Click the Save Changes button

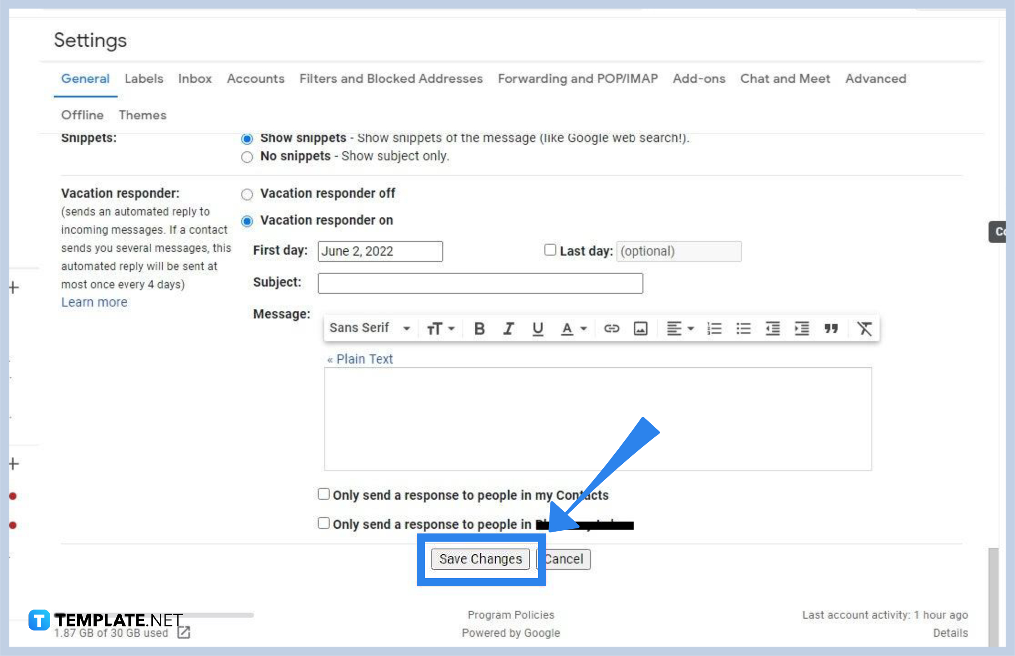point(480,559)
